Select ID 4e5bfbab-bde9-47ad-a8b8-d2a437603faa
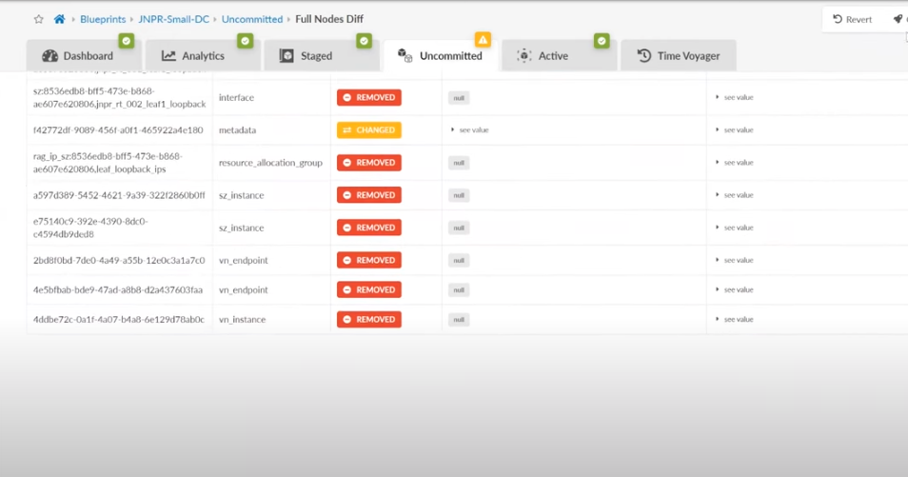The width and height of the screenshot is (908, 477). tap(118, 289)
